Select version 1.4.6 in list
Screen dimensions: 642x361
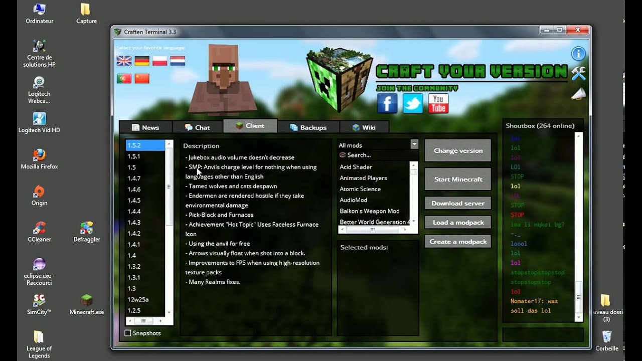pos(145,189)
